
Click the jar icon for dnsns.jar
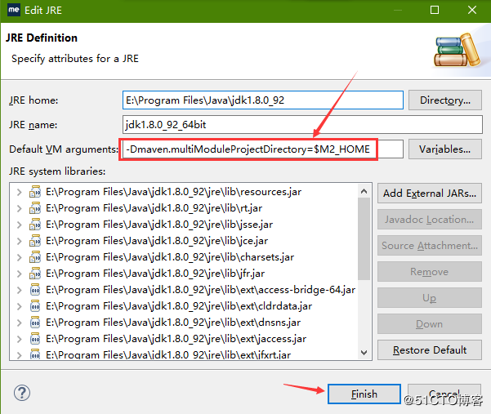[x=35, y=323]
